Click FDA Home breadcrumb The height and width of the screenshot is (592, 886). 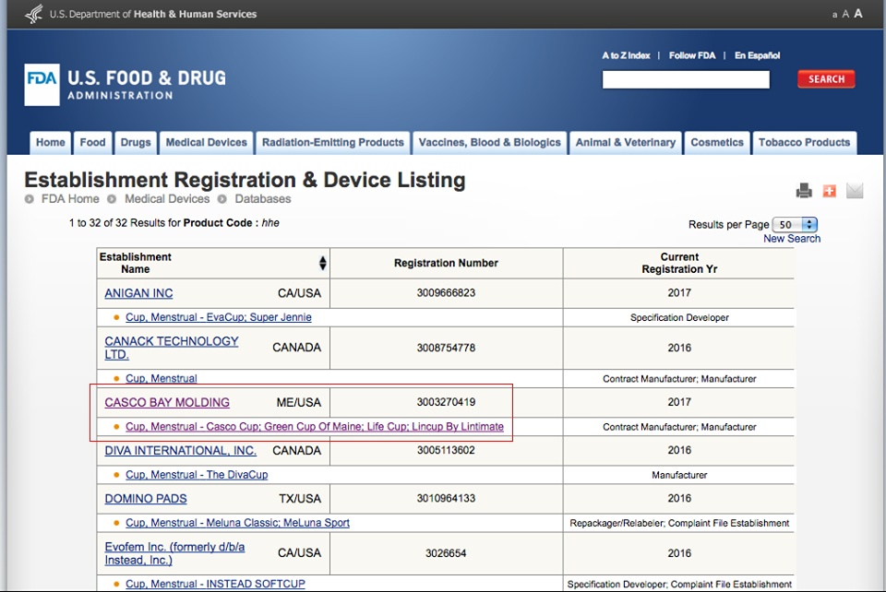70,199
